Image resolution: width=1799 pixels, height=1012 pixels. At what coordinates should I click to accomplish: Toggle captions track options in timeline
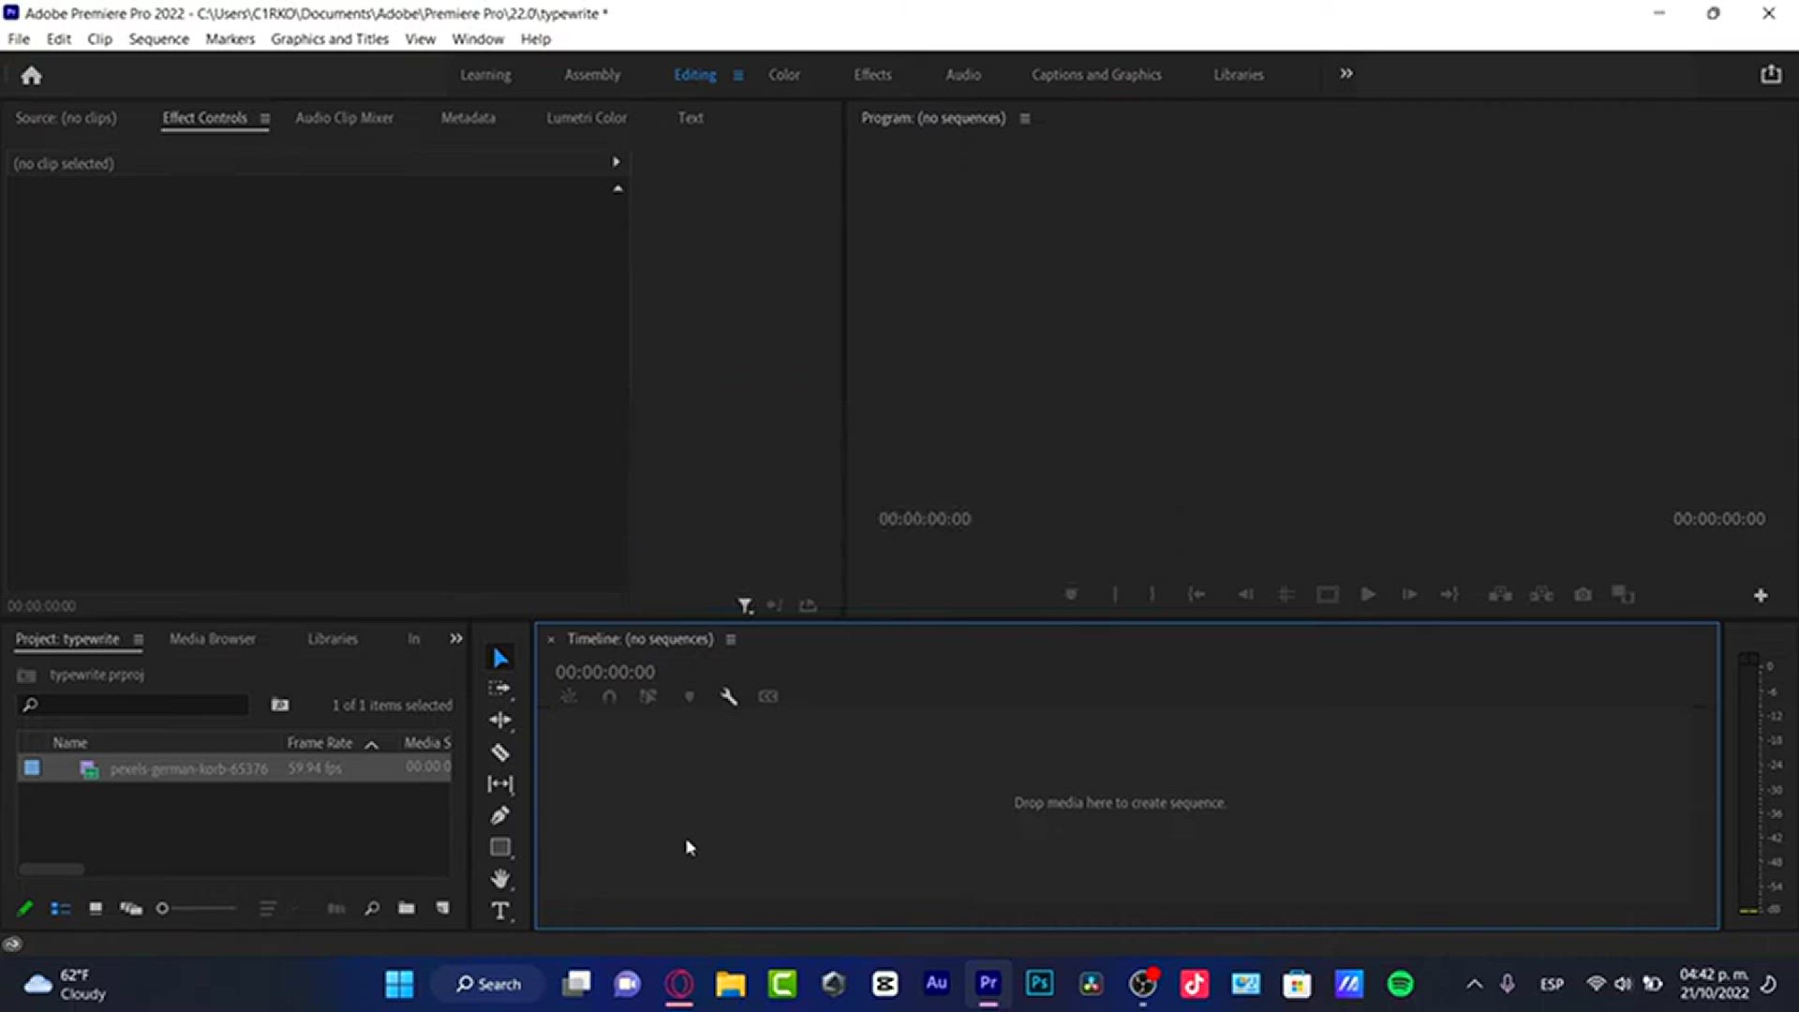coord(768,696)
